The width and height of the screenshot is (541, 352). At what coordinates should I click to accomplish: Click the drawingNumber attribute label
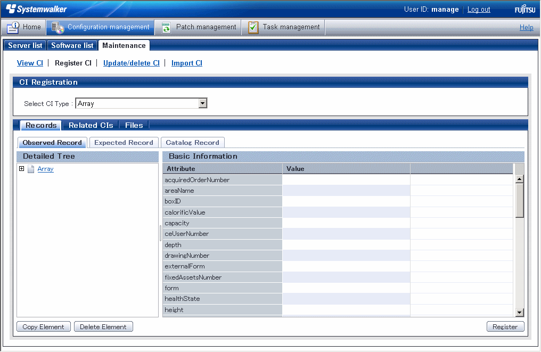[x=187, y=256]
